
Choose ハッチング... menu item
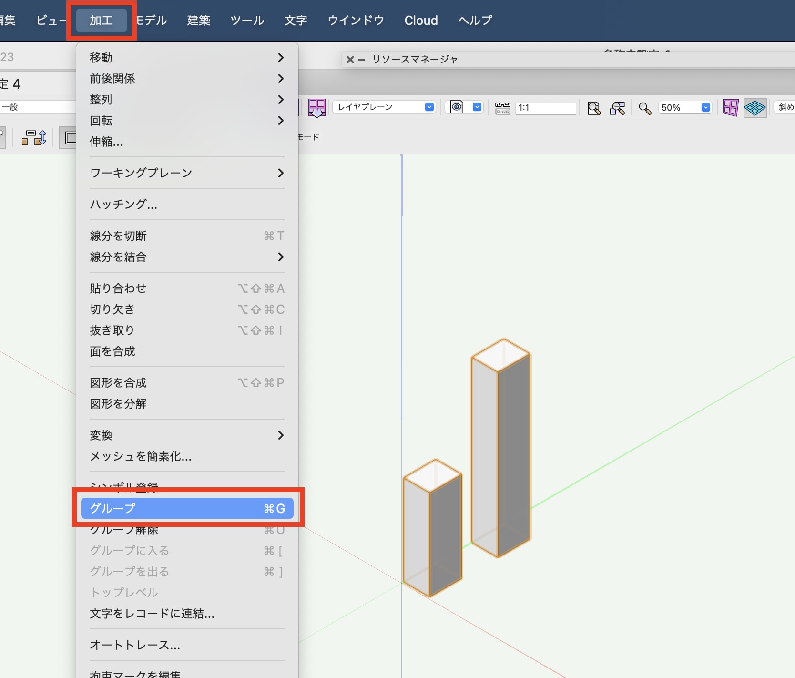(x=187, y=205)
